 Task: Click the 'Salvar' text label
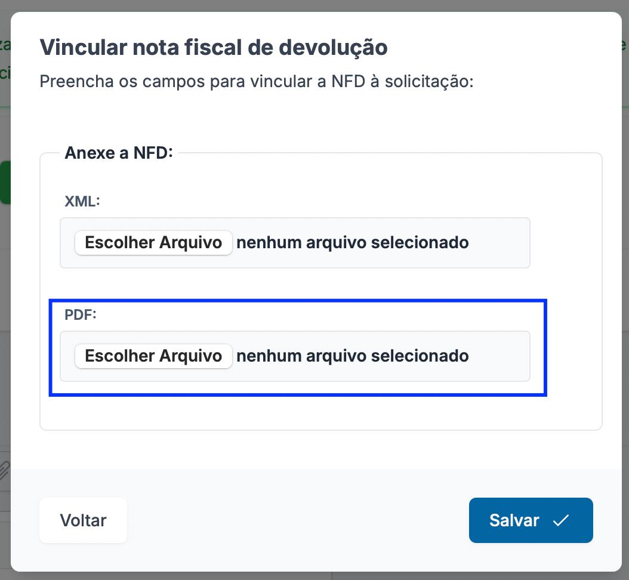[x=514, y=520]
